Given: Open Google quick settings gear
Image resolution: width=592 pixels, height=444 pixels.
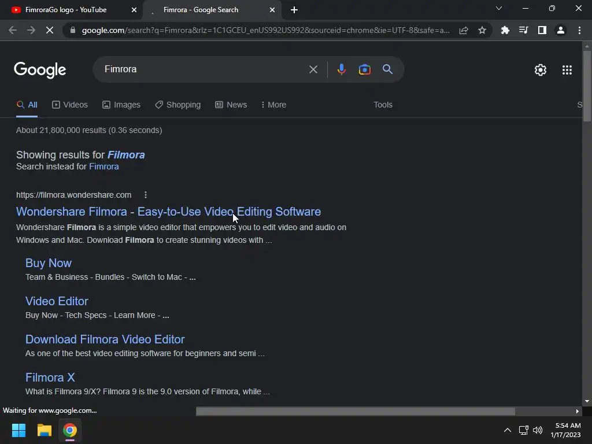Looking at the screenshot, I should (541, 70).
